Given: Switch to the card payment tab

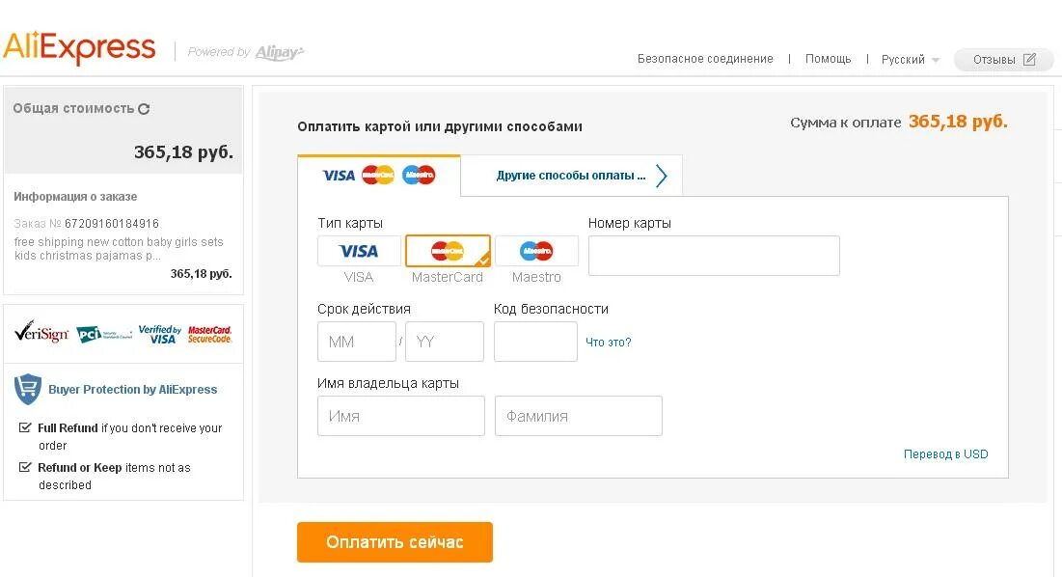Looking at the screenshot, I should [x=378, y=176].
